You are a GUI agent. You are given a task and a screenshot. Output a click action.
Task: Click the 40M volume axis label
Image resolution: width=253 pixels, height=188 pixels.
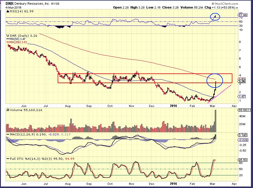click(242, 116)
